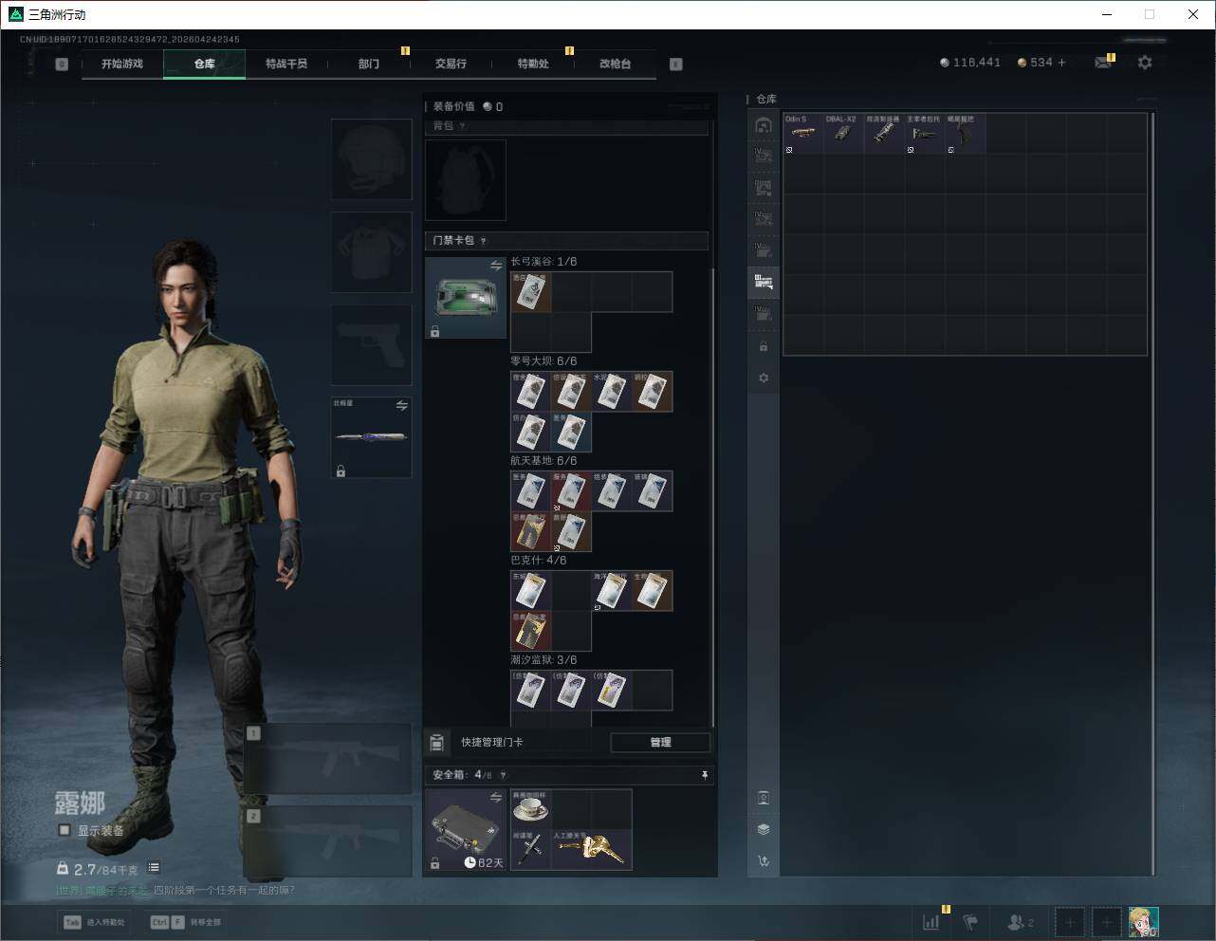The width and height of the screenshot is (1216, 941).
Task: Click the locked warehouse expansion padlock icon
Action: tap(764, 346)
